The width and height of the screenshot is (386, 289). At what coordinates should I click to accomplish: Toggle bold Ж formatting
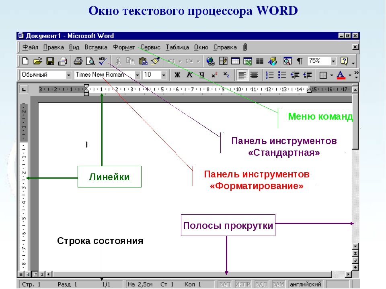coord(177,75)
